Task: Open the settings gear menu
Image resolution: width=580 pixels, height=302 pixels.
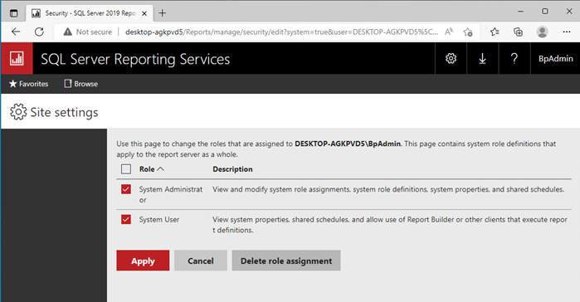Action: pos(451,58)
